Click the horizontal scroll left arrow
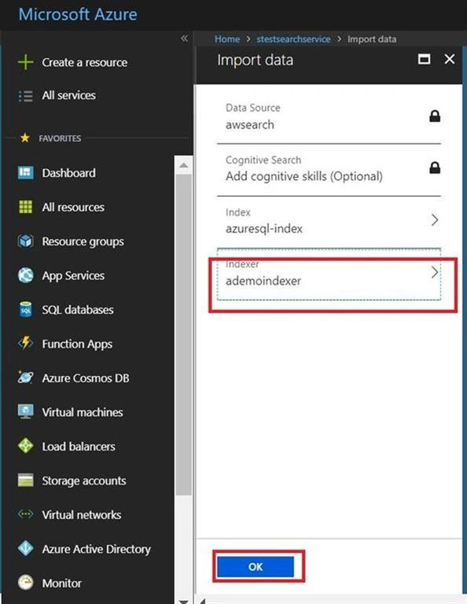467x604 pixels. point(203,601)
